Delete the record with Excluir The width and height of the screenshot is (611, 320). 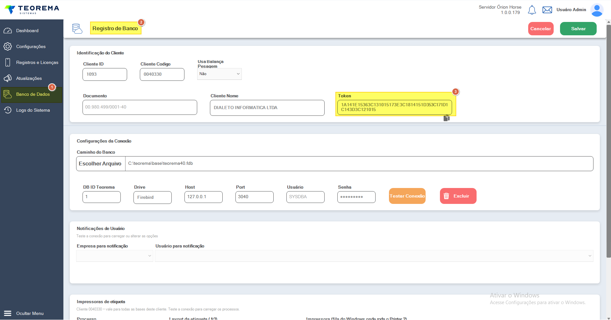click(x=458, y=196)
